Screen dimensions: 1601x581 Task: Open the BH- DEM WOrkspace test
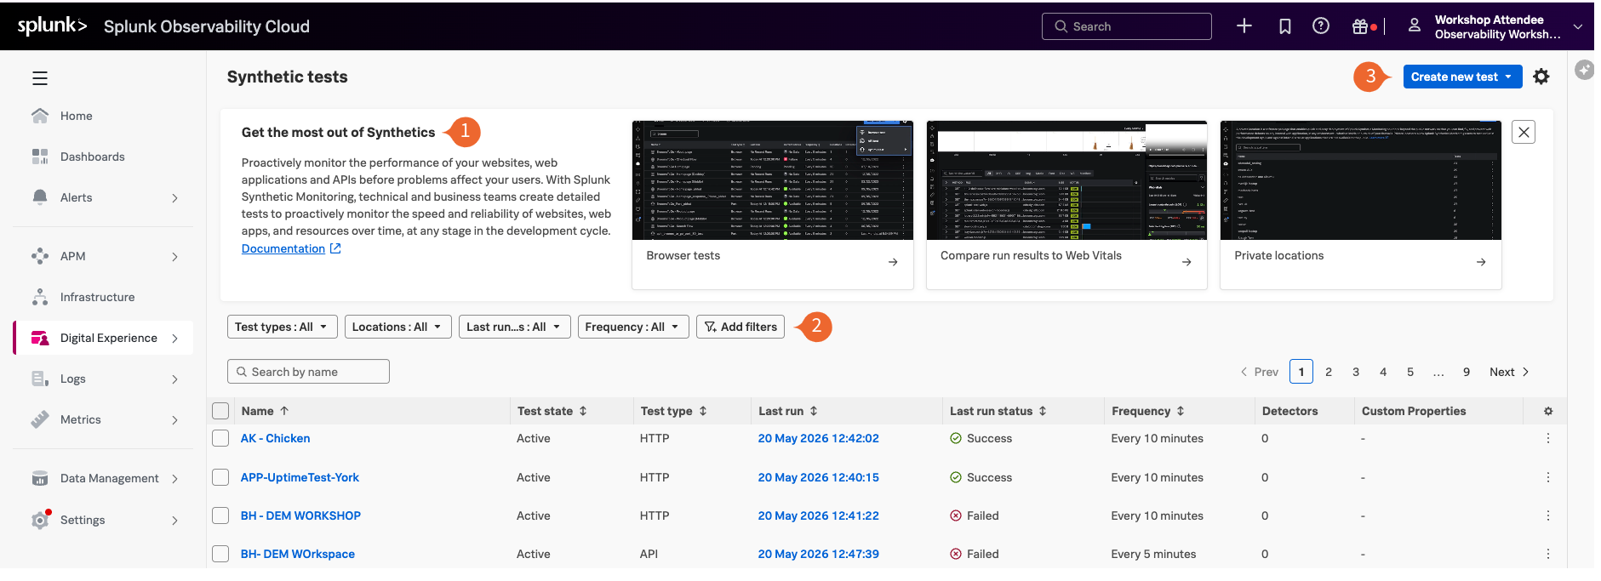298,554
